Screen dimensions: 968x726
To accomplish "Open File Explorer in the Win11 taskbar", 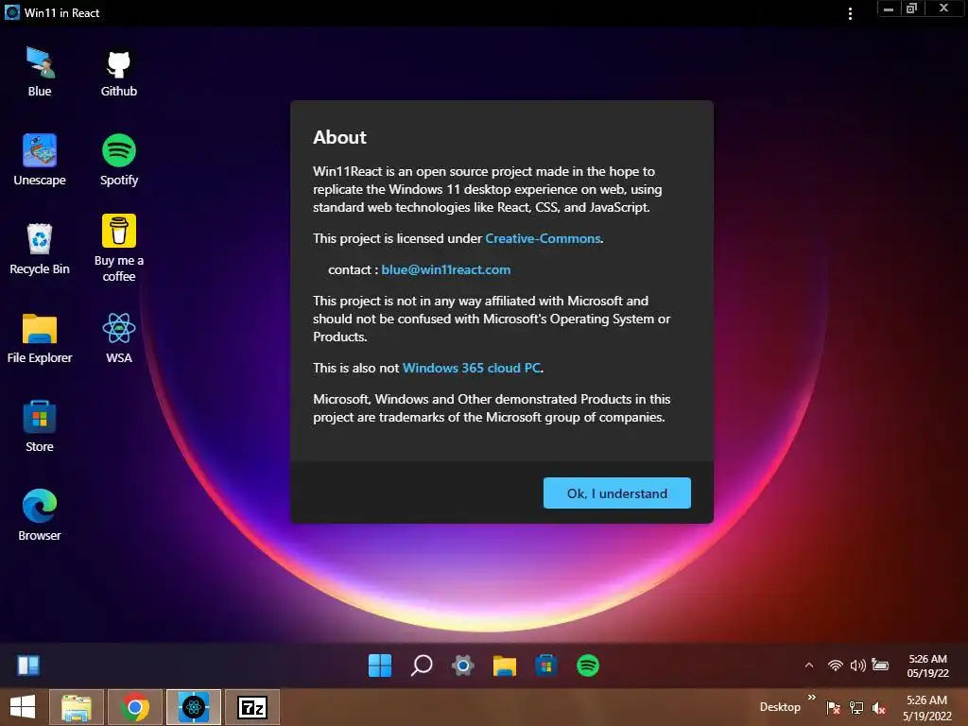I will click(505, 665).
